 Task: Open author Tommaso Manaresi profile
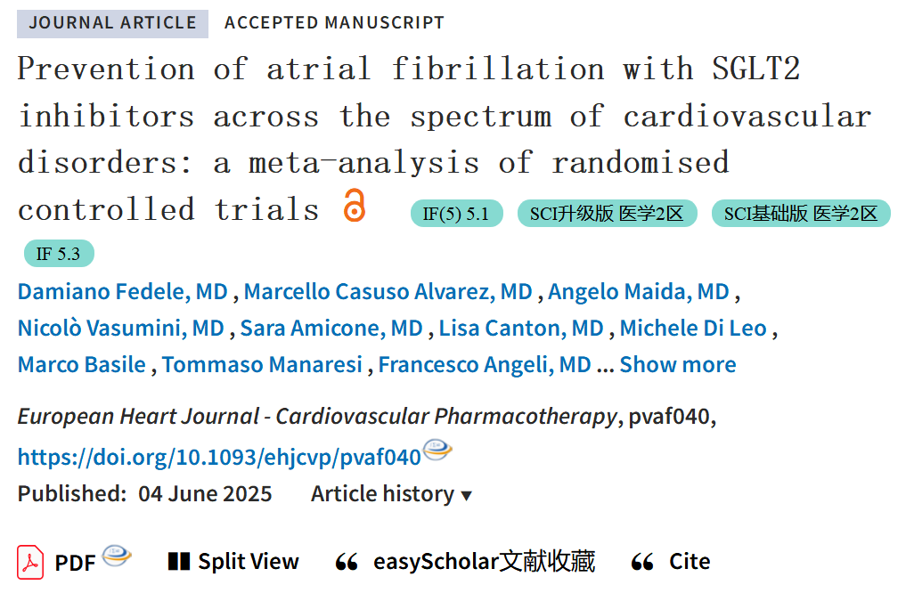point(262,365)
